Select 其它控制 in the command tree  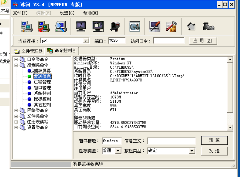pos(42,105)
